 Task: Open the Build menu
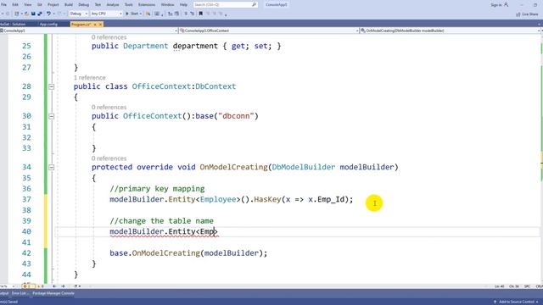click(x=69, y=5)
